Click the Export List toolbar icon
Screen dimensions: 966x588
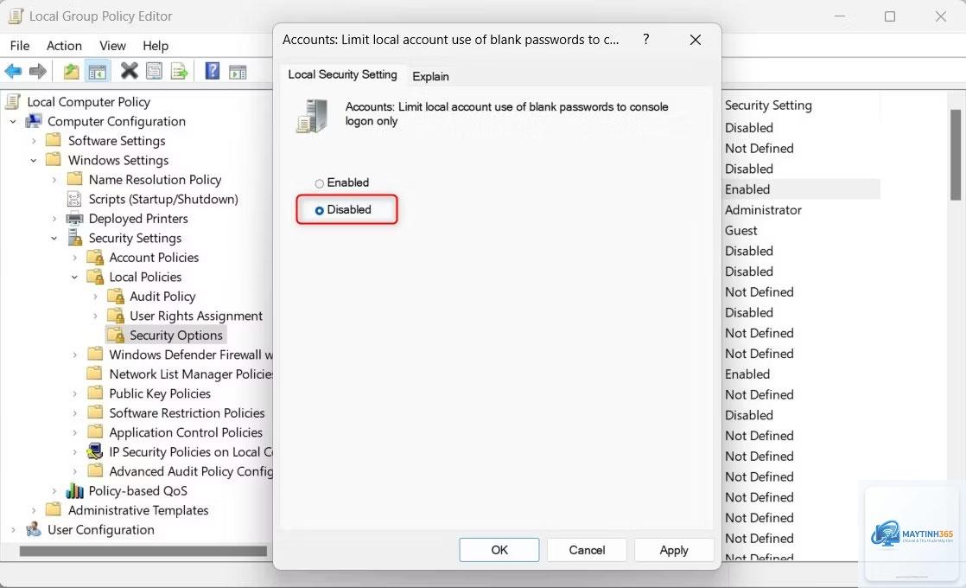pyautogui.click(x=179, y=72)
